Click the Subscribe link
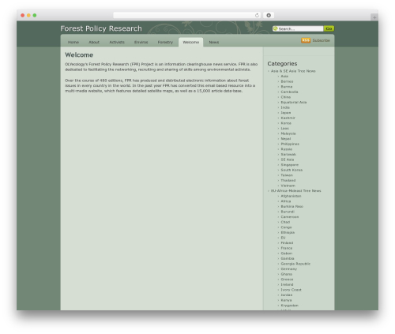 click(321, 40)
